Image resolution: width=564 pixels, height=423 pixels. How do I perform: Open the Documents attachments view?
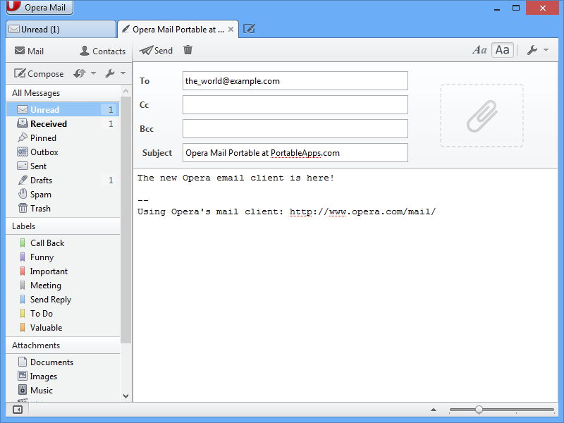[63, 362]
